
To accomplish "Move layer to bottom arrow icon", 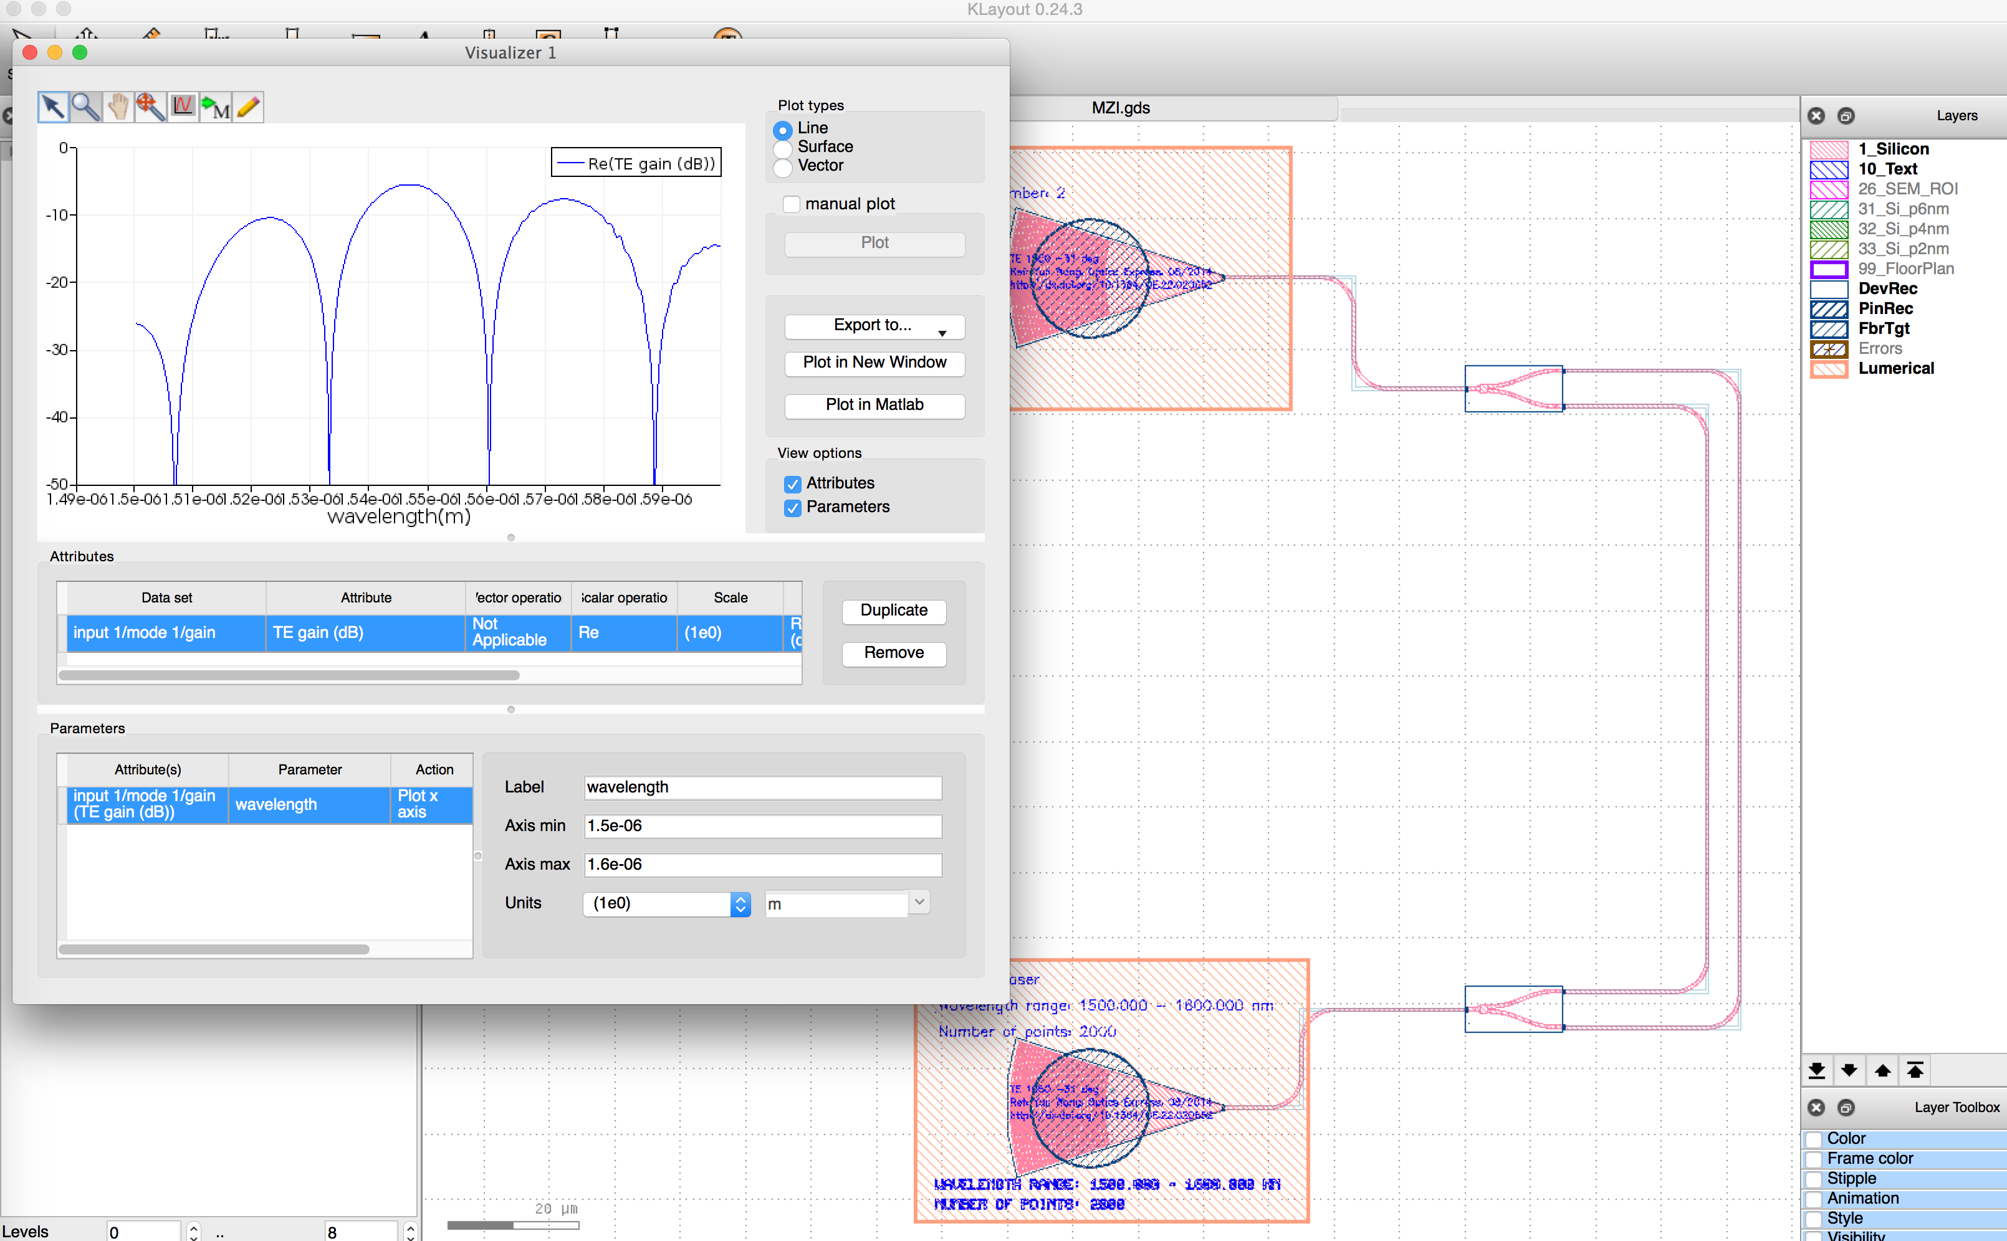I will (1816, 1070).
